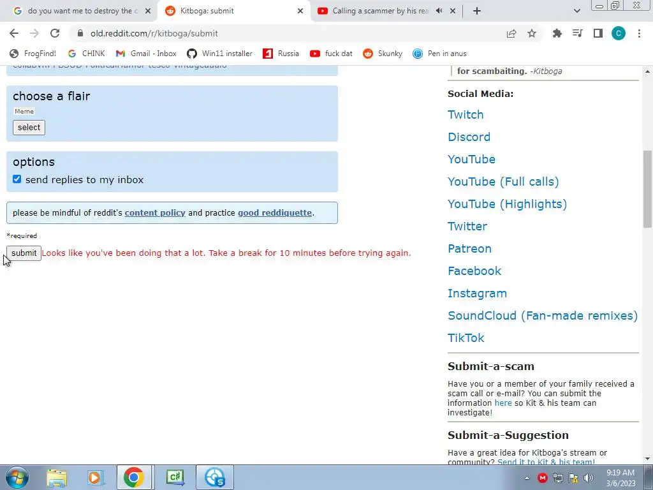653x490 pixels.
Task: Click the lock icon in address bar
Action: pos(81,33)
